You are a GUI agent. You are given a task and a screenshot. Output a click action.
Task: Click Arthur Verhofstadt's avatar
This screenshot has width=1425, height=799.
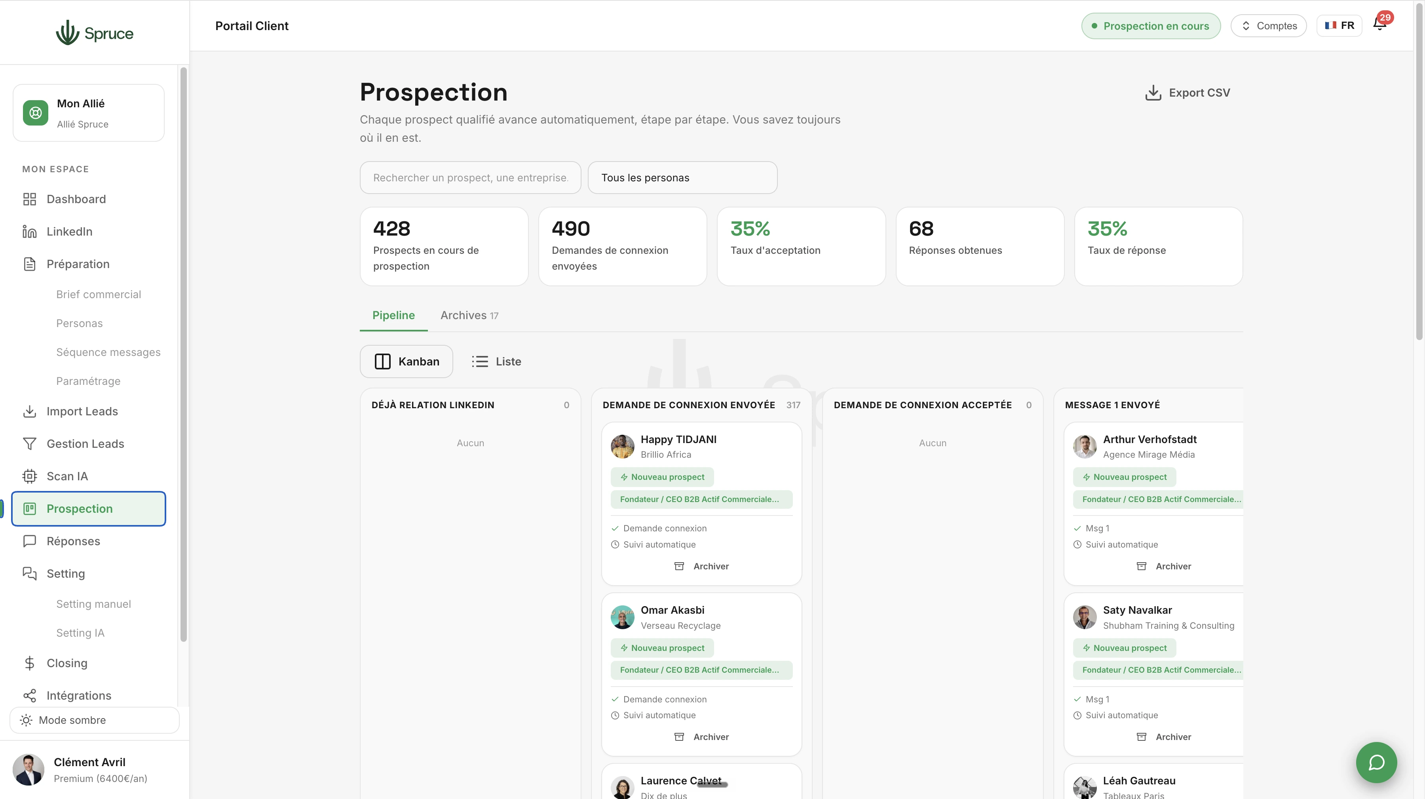click(x=1085, y=447)
